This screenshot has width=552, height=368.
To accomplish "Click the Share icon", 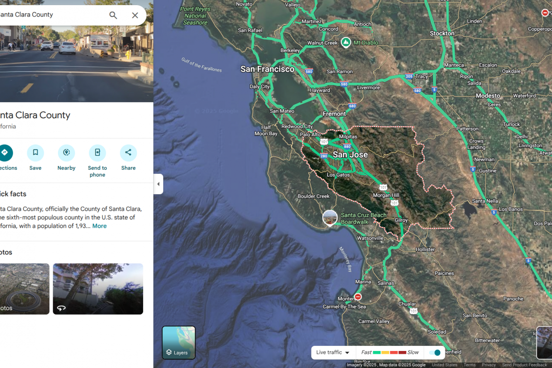I will click(x=128, y=153).
